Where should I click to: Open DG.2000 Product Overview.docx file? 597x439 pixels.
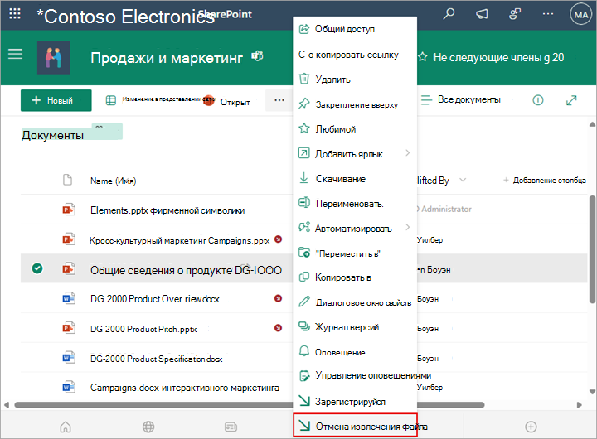[154, 299]
